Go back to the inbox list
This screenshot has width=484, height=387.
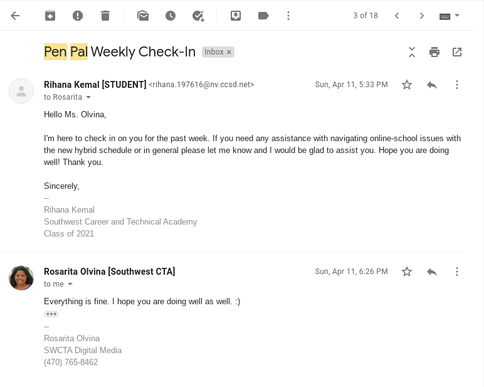pyautogui.click(x=16, y=16)
